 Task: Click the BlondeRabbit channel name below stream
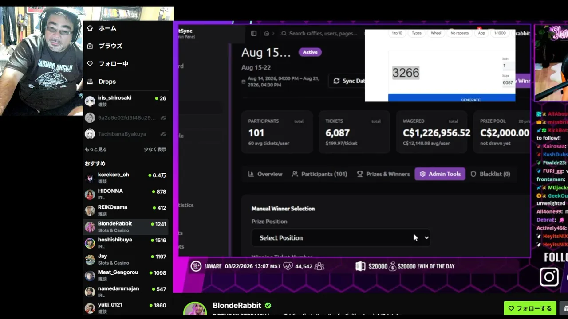click(237, 305)
